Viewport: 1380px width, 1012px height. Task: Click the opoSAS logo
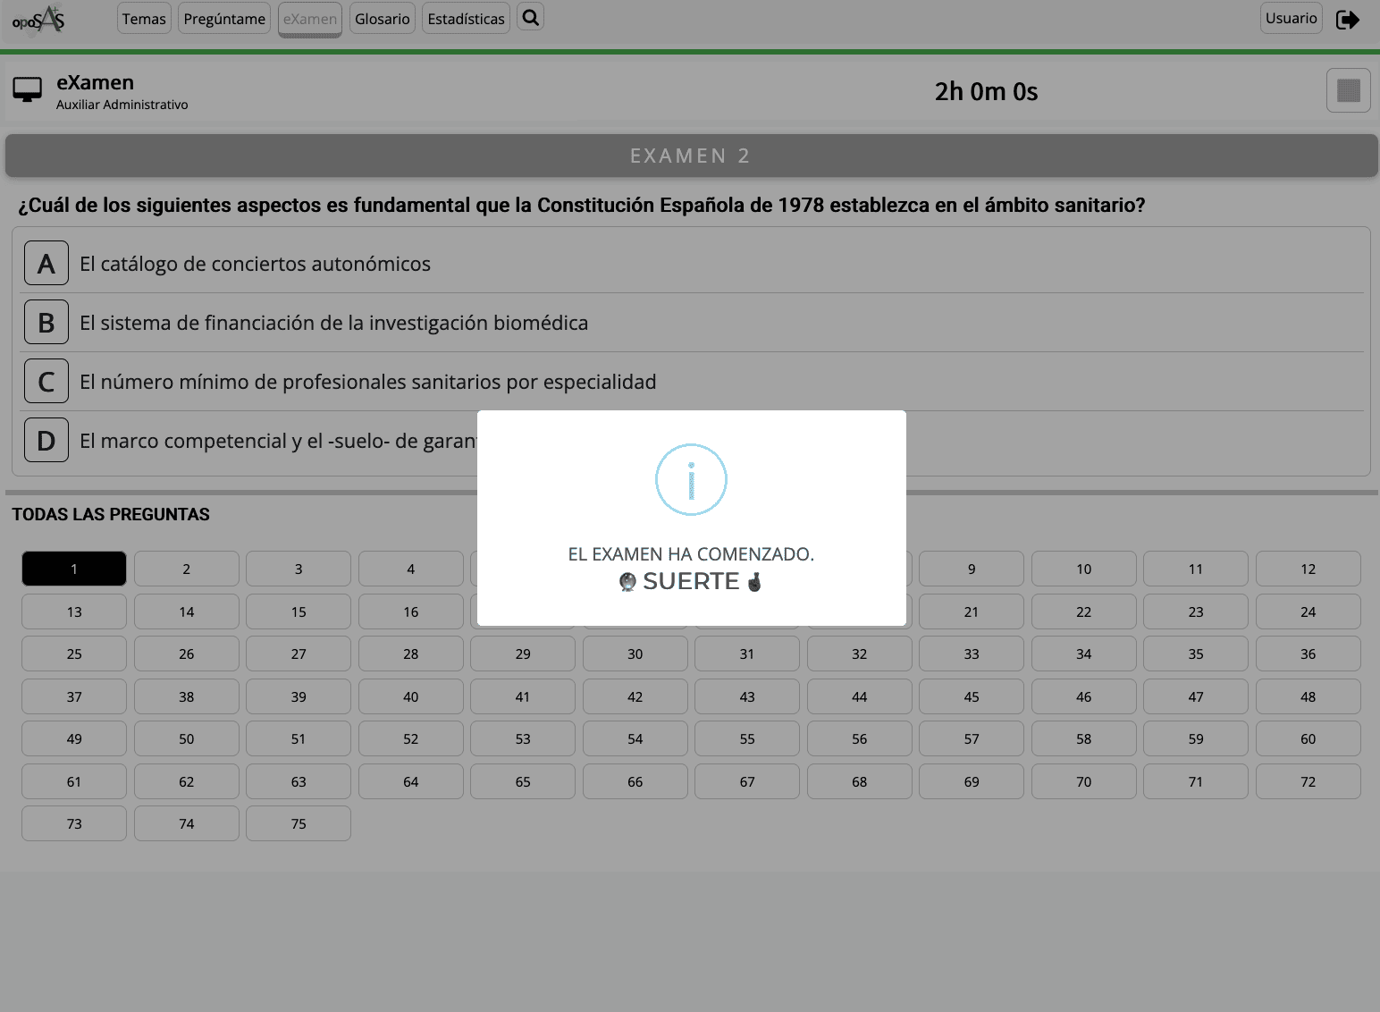pyautogui.click(x=38, y=20)
